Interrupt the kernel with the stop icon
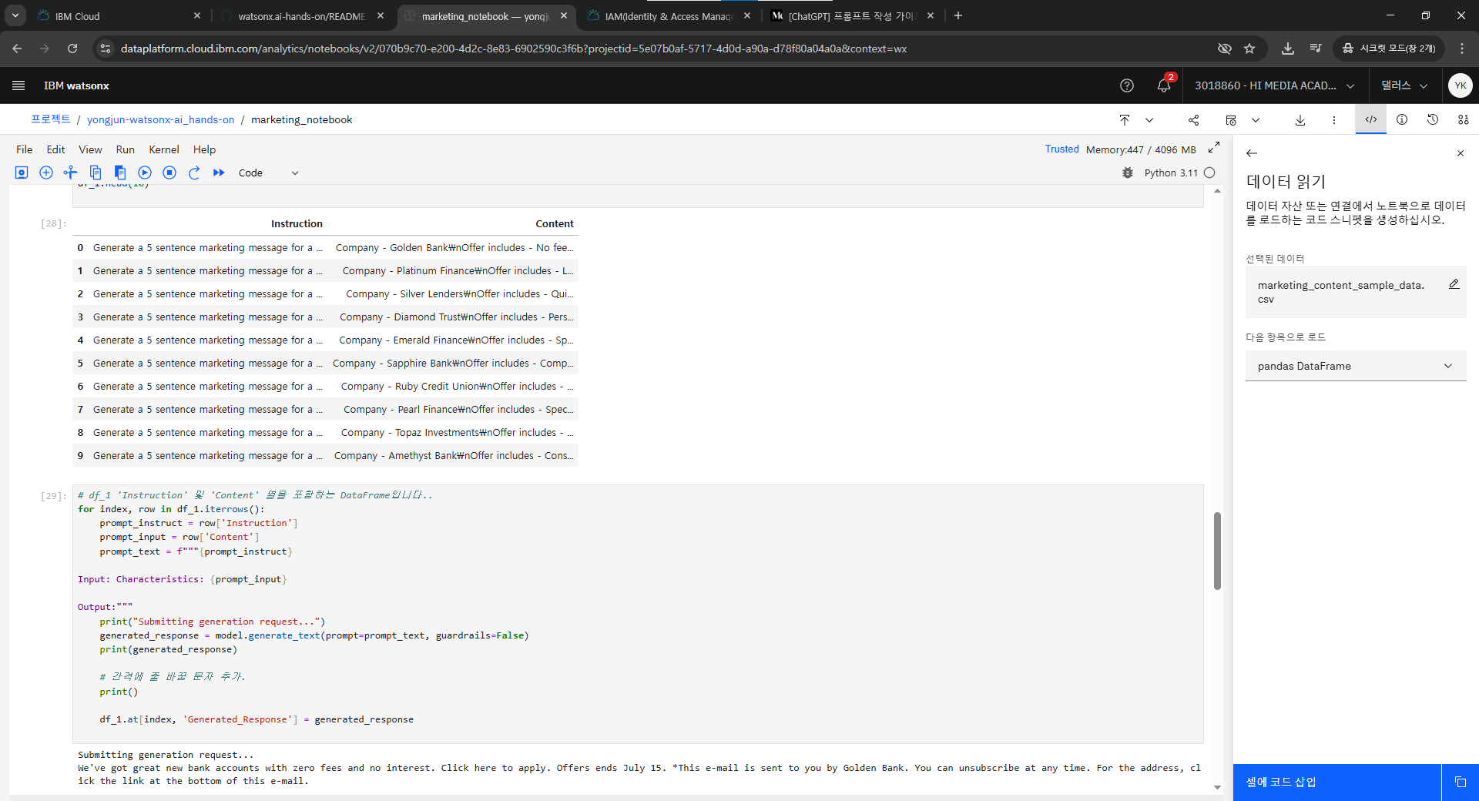 (x=169, y=173)
